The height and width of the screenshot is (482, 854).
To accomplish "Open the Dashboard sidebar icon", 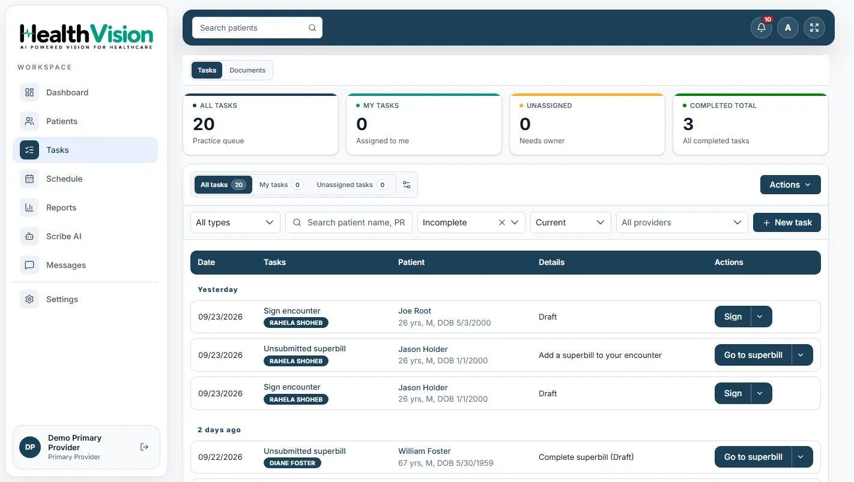I will coord(29,92).
